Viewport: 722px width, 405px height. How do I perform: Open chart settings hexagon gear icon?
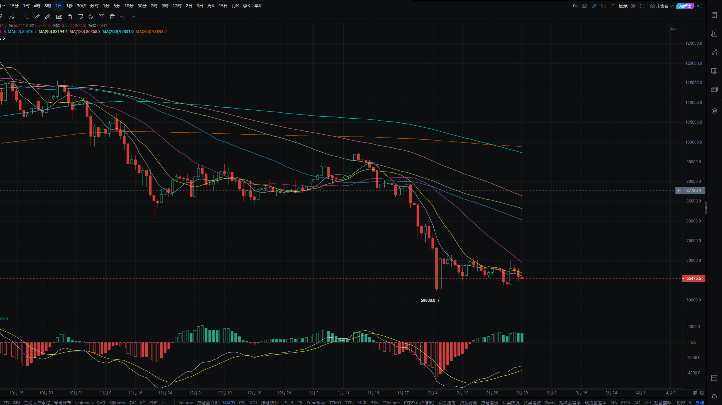(633, 6)
